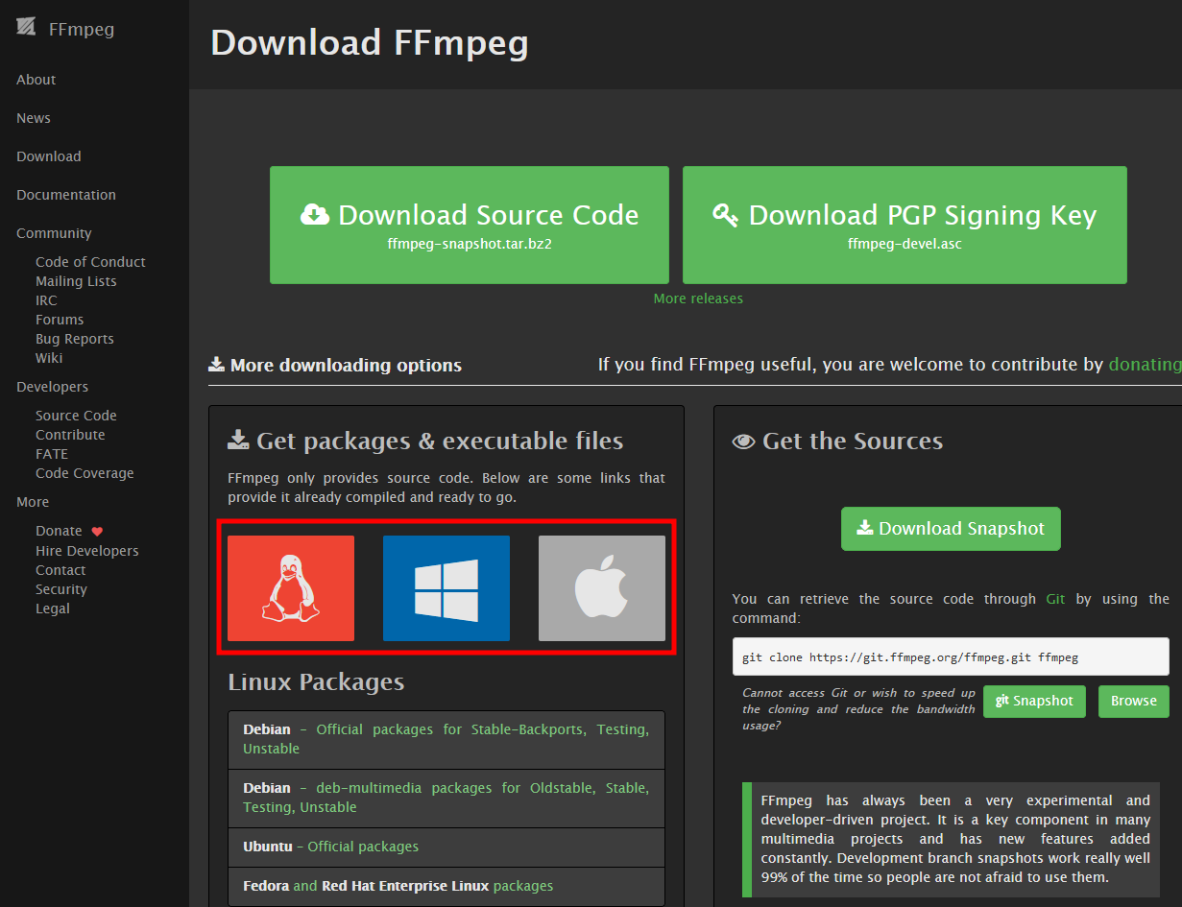The height and width of the screenshot is (907, 1182).
Task: Click the Download FFmpeg page title
Action: [370, 43]
